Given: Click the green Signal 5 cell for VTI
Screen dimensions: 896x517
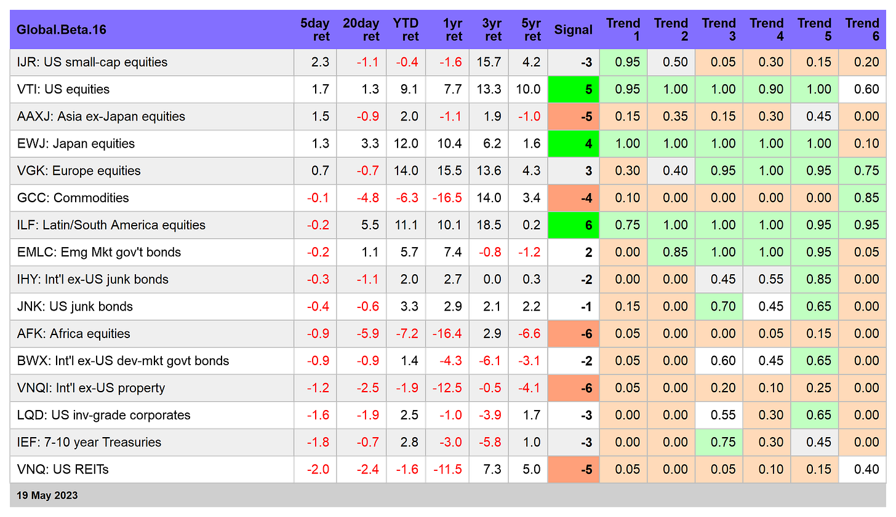Looking at the screenshot, I should tap(574, 89).
